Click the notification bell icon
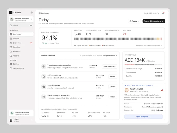This screenshot has height=133, width=177. [x=163, y=13]
